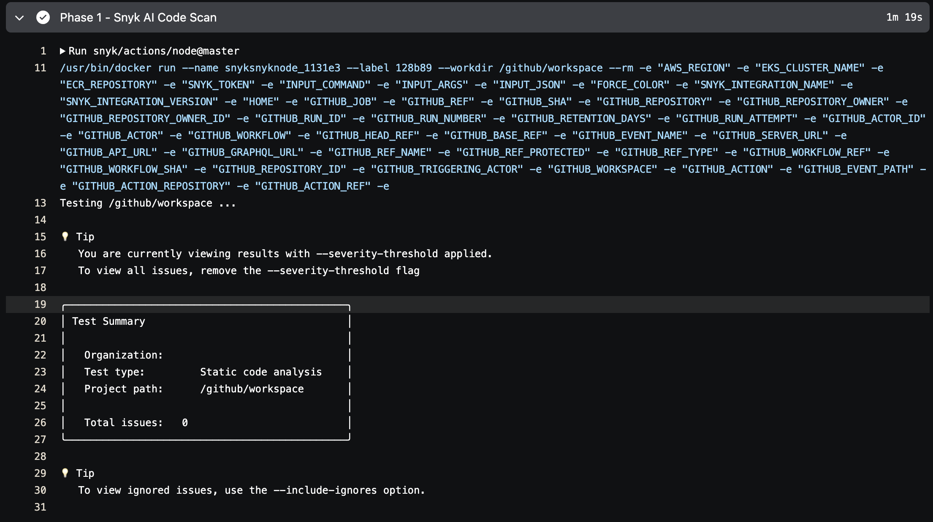Click 'Total issues:' label

(123, 423)
